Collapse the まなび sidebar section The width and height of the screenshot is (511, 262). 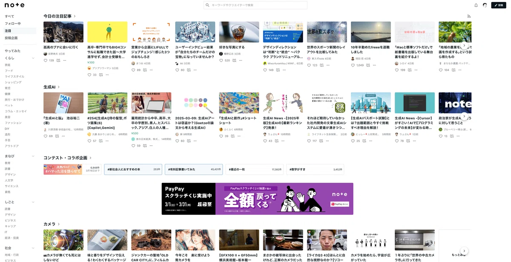tap(33, 156)
